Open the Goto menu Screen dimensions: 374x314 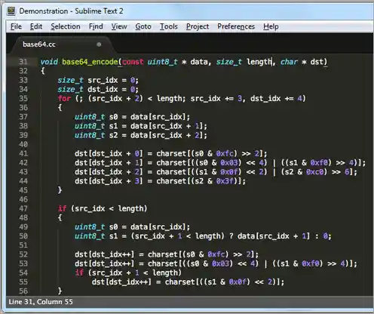[143, 26]
